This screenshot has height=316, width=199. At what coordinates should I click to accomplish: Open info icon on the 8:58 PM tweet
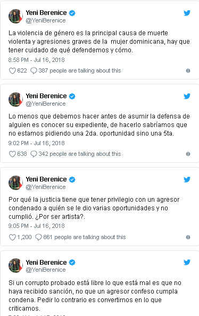click(188, 71)
